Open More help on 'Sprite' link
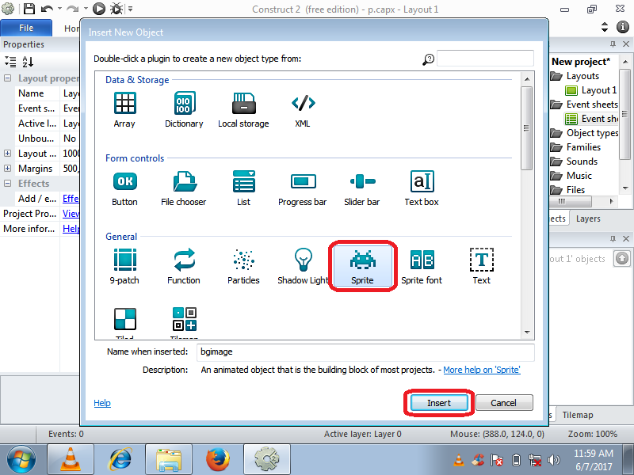Screen dimensions: 634x475 click(x=482, y=370)
